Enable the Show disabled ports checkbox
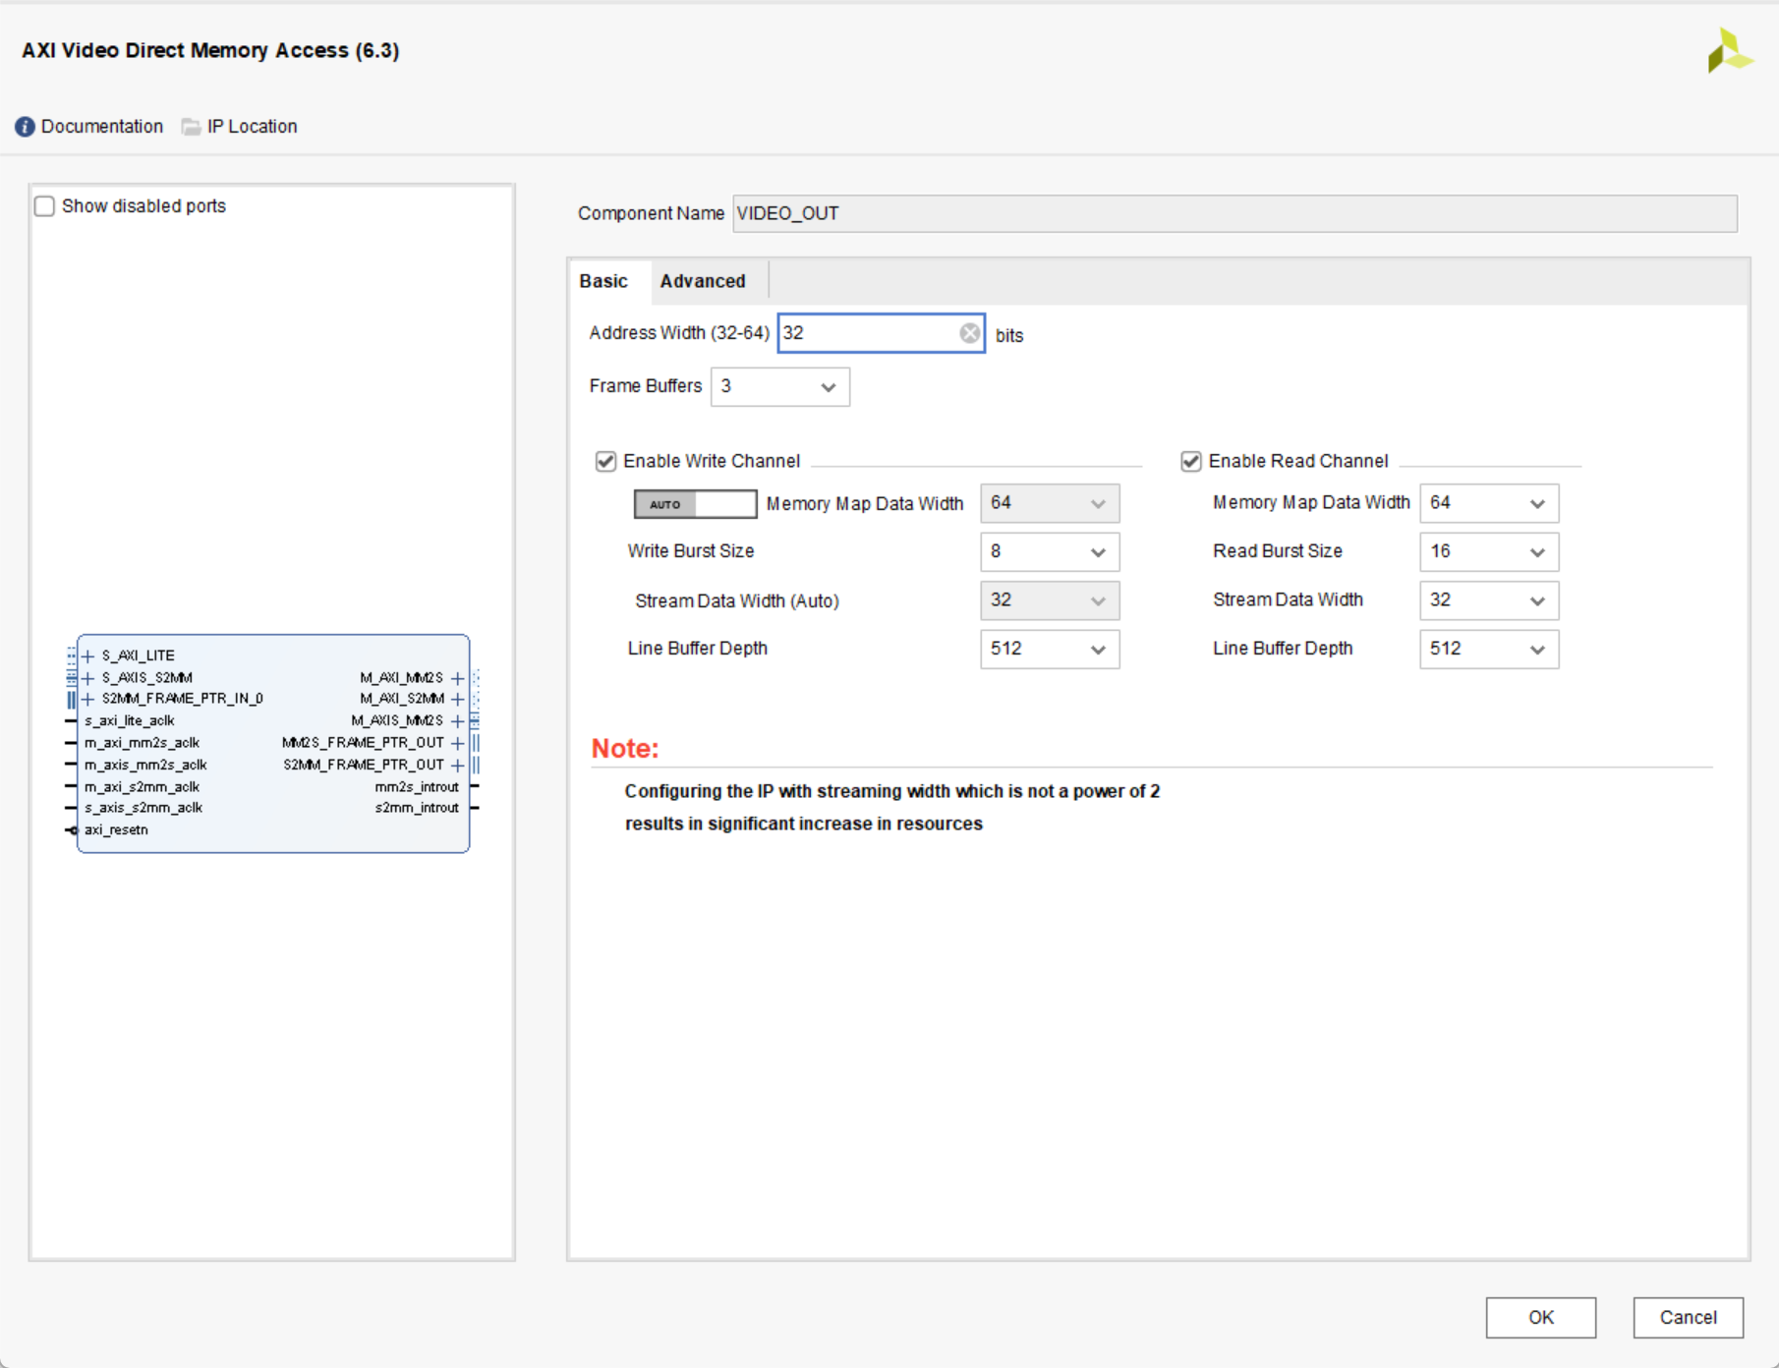Image resolution: width=1779 pixels, height=1368 pixels. click(x=45, y=206)
